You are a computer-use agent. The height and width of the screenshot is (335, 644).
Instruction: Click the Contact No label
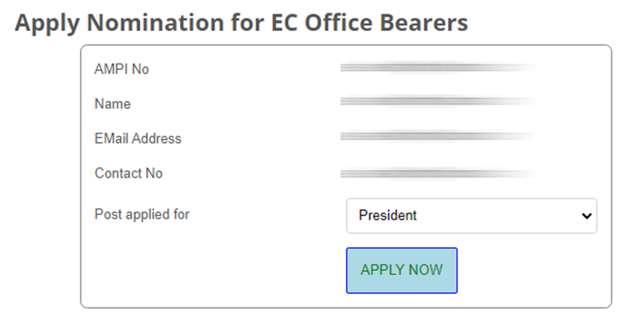click(x=129, y=174)
